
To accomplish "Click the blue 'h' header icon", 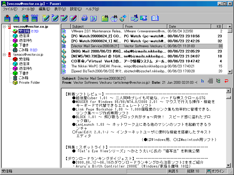I will pos(202,81).
